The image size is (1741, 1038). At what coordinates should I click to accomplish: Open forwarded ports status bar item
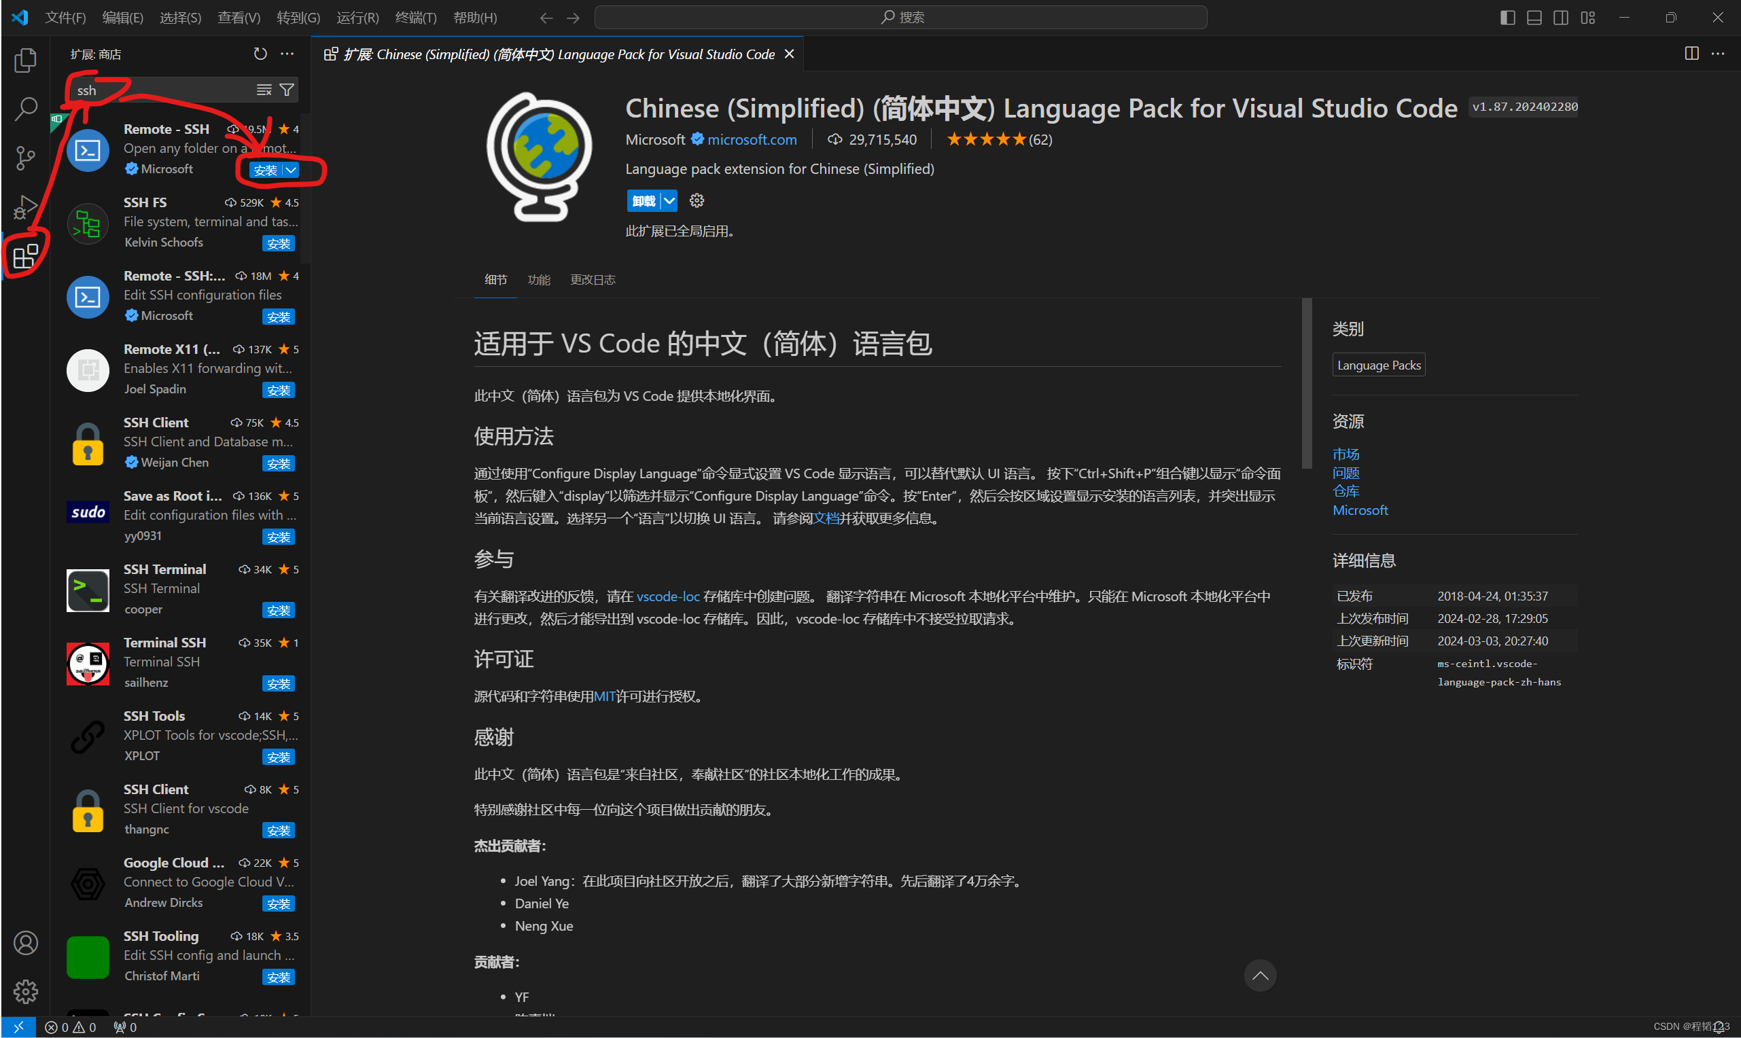point(125,1027)
